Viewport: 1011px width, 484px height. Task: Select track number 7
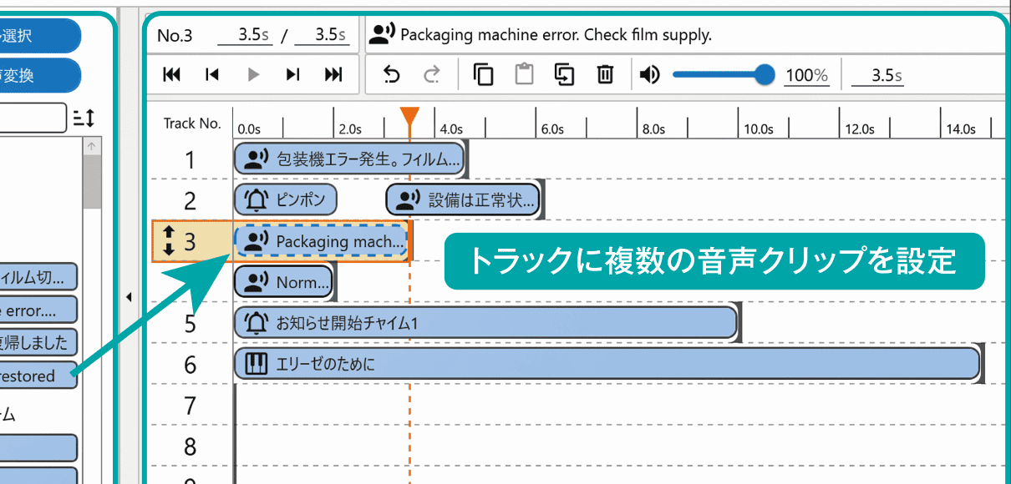pyautogui.click(x=191, y=406)
